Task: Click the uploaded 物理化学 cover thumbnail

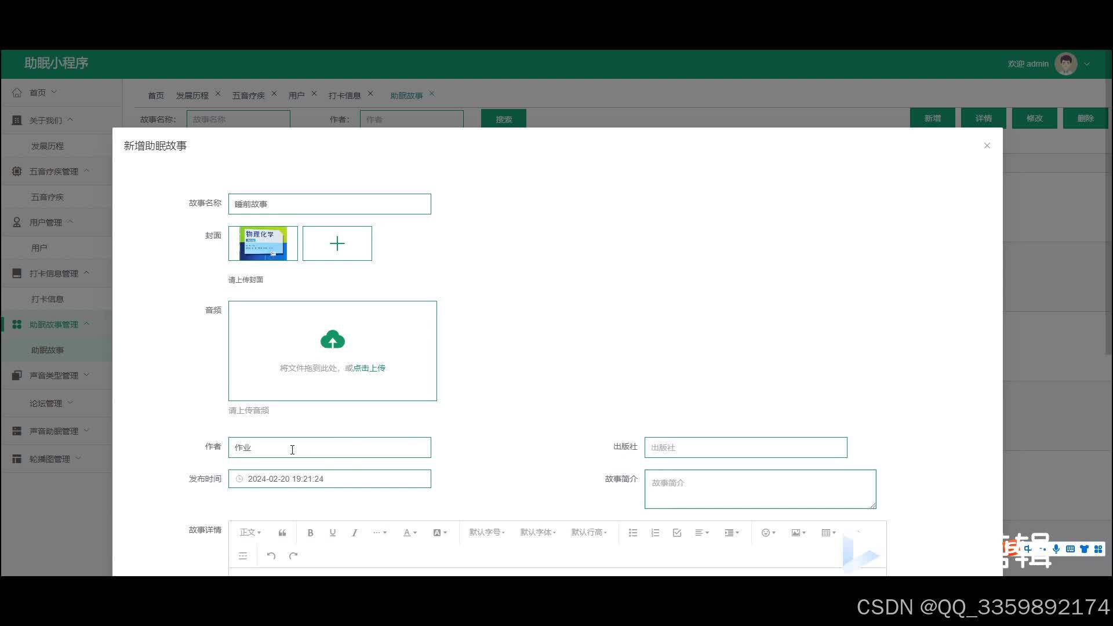Action: click(x=263, y=243)
